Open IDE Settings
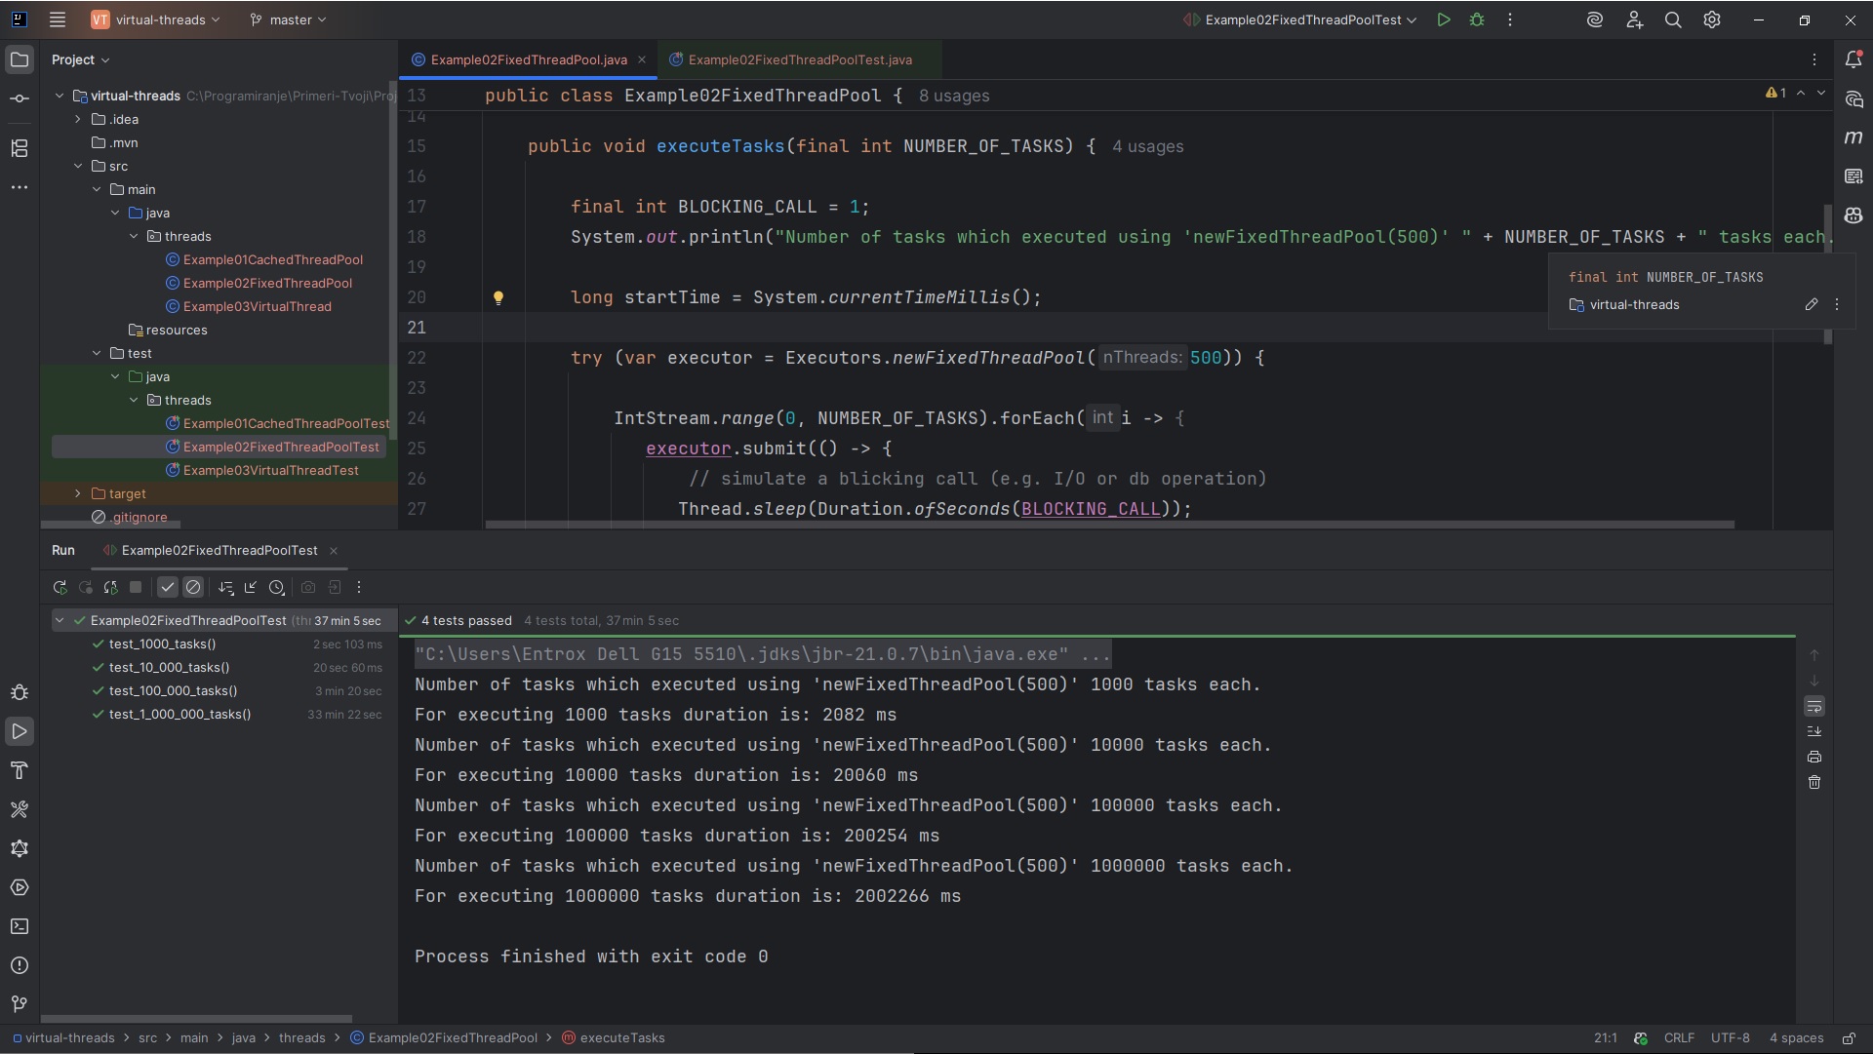The height and width of the screenshot is (1054, 1873). click(x=1712, y=20)
